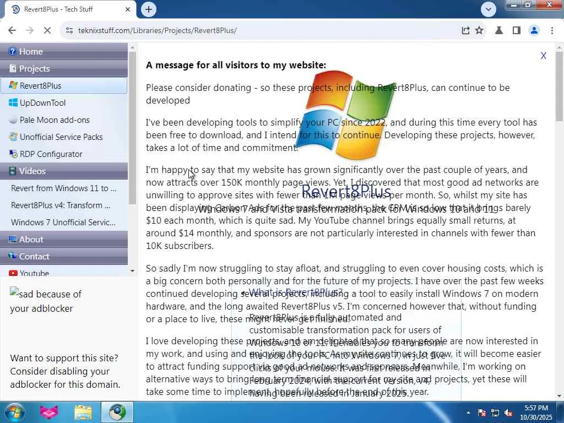Image resolution: width=564 pixels, height=423 pixels.
Task: Click the Home question-mark icon
Action: [13, 51]
